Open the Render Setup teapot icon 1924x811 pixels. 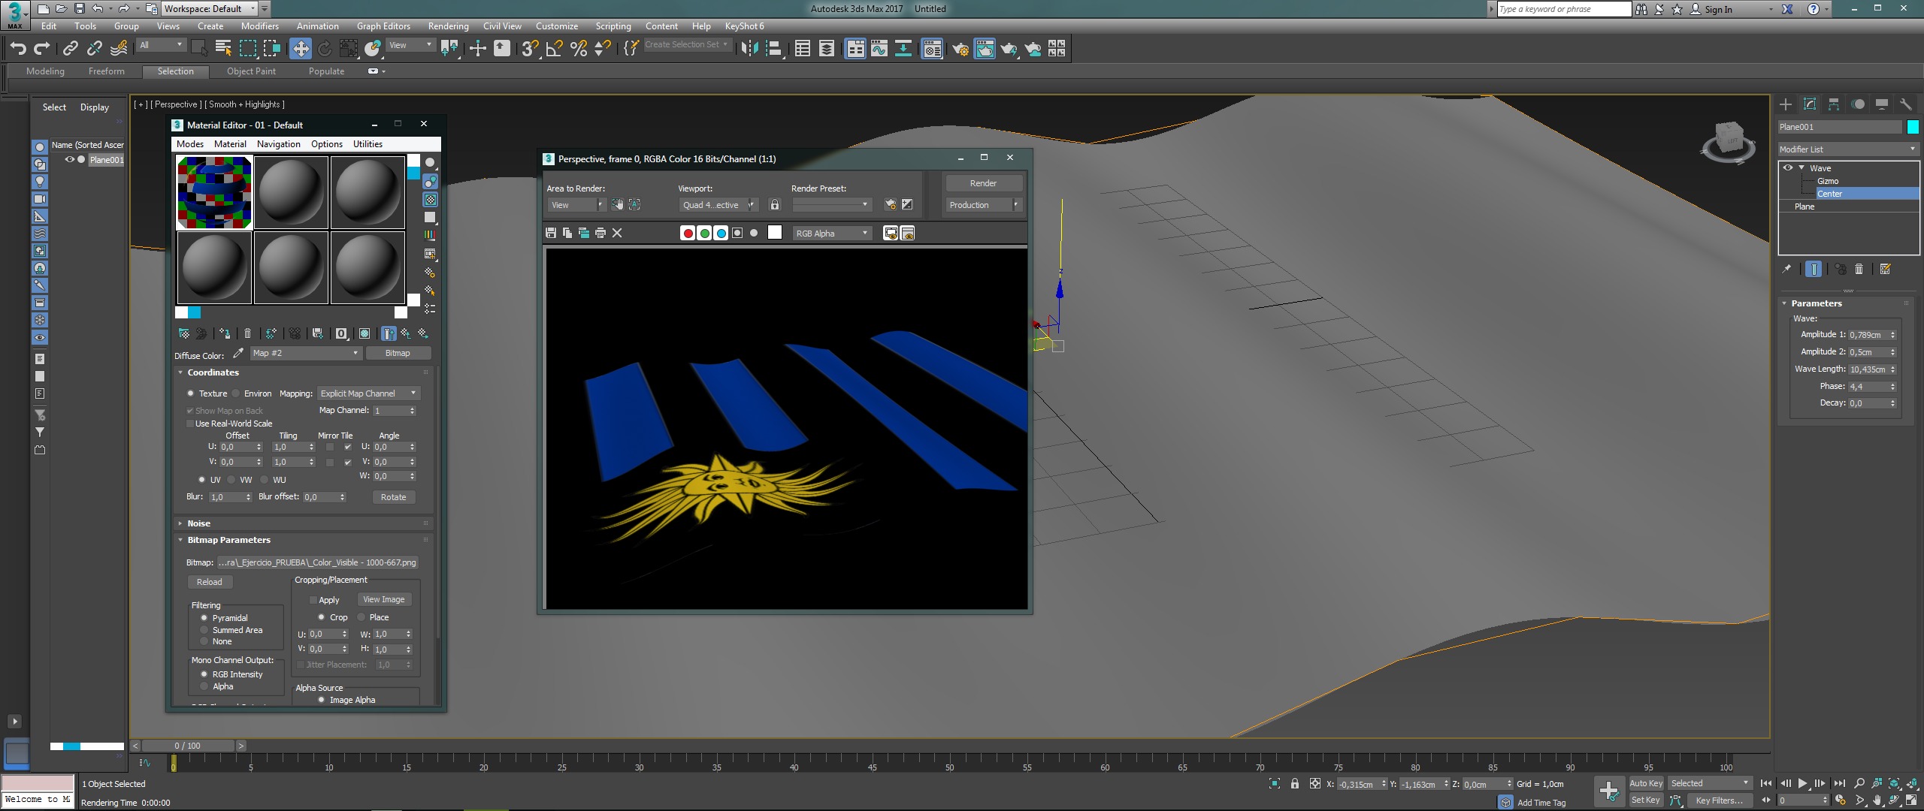click(x=960, y=49)
